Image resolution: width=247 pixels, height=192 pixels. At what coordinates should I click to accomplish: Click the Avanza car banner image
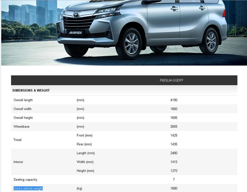[124, 33]
